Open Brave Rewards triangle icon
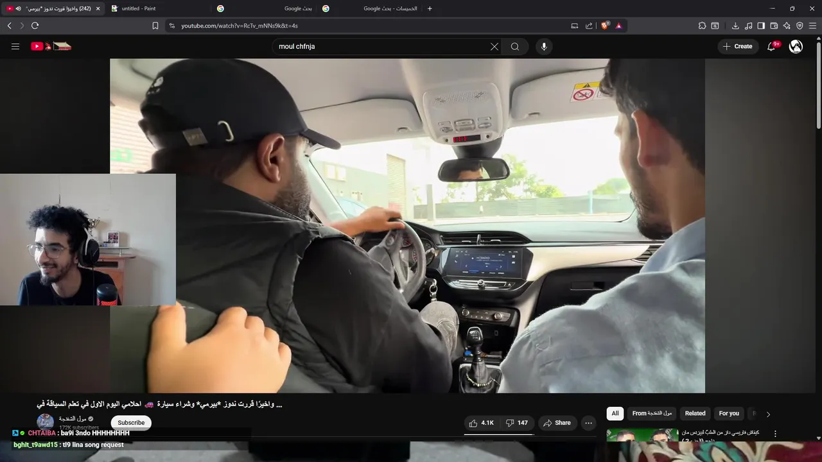 (x=618, y=26)
